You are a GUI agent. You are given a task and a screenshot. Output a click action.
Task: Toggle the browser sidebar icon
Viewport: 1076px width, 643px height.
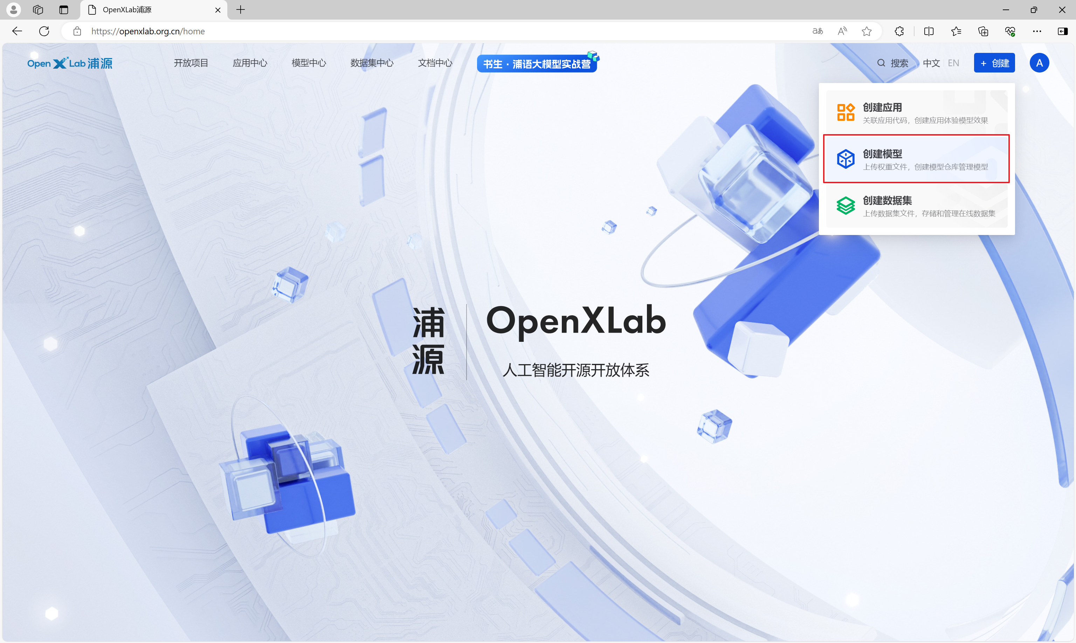point(1063,31)
